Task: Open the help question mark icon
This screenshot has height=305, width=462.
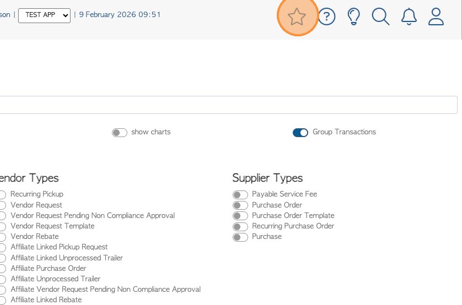Action: click(x=326, y=17)
